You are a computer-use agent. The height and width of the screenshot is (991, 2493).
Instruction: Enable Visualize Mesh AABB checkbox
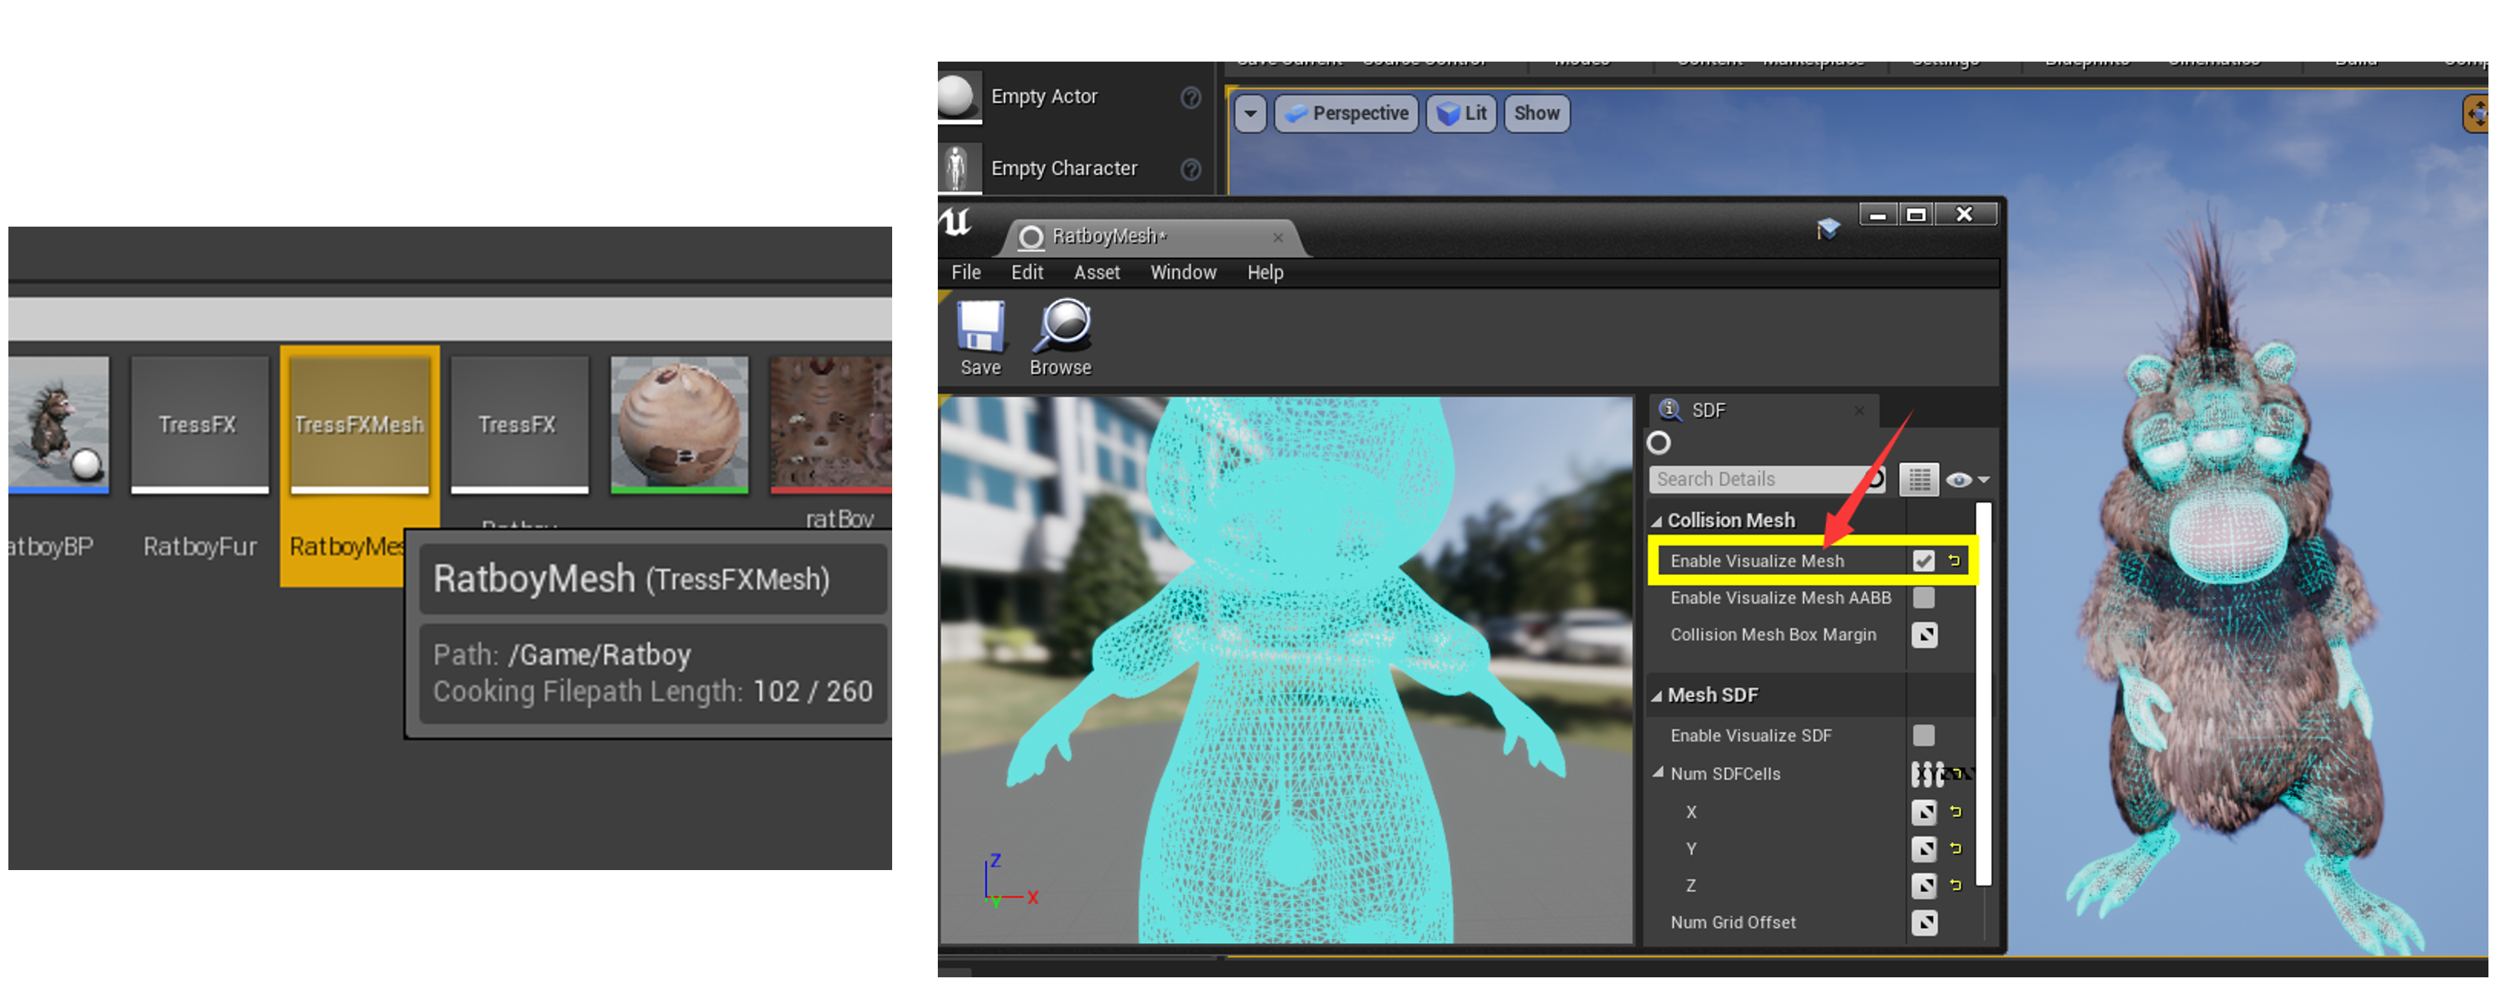click(1923, 598)
